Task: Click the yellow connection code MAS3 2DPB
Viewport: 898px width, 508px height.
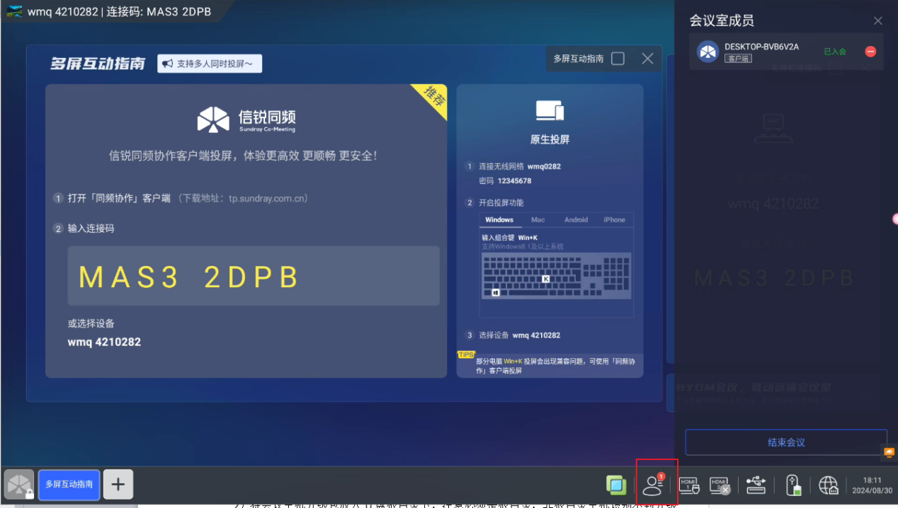Action: tap(189, 277)
